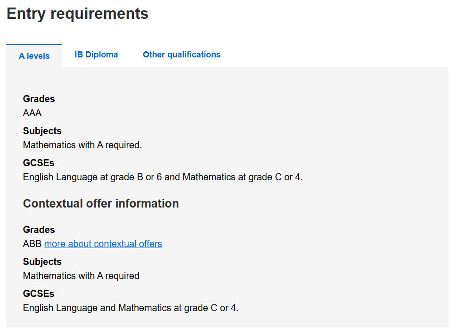The width and height of the screenshot is (450, 328).
Task: Click blank grey panel area right of AAA
Action: tap(236, 113)
